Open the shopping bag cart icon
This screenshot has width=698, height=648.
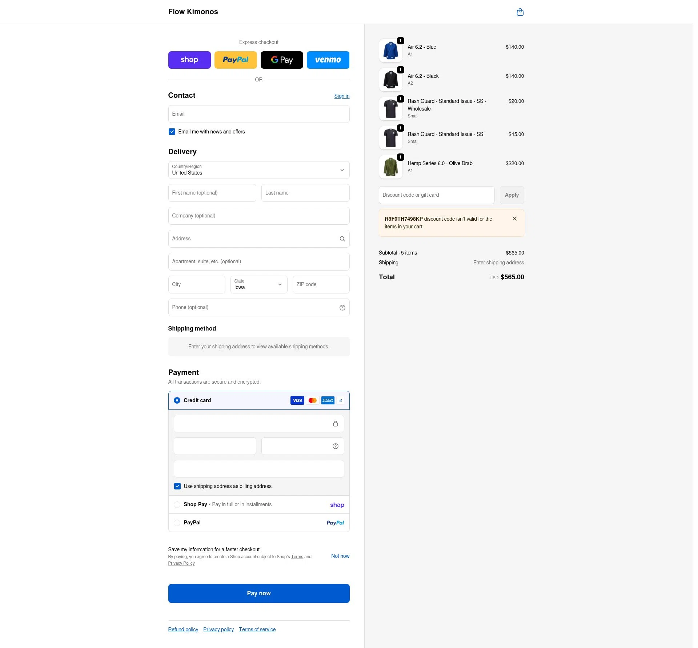click(520, 12)
